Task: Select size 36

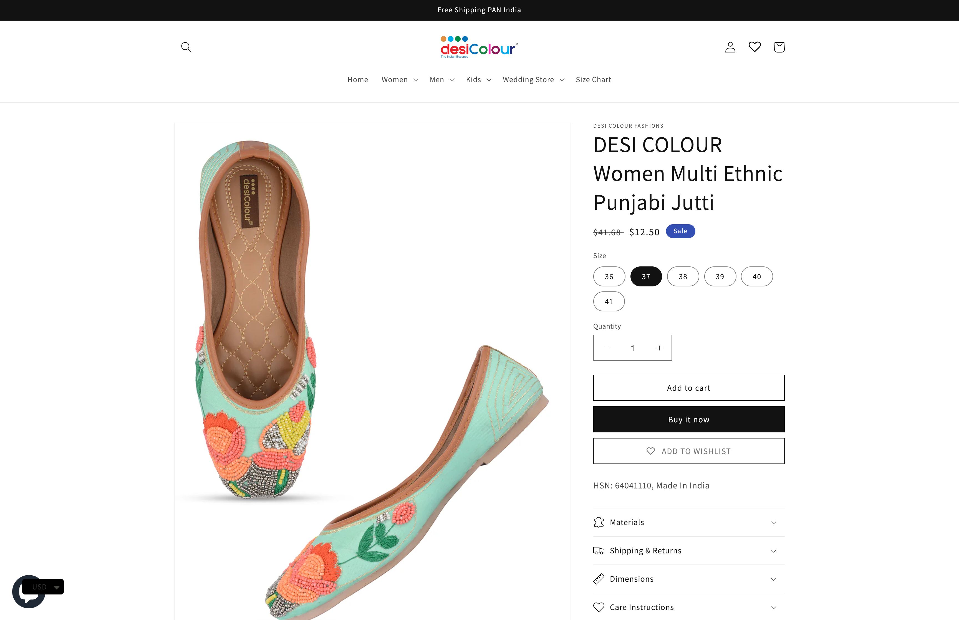Action: [x=609, y=277]
